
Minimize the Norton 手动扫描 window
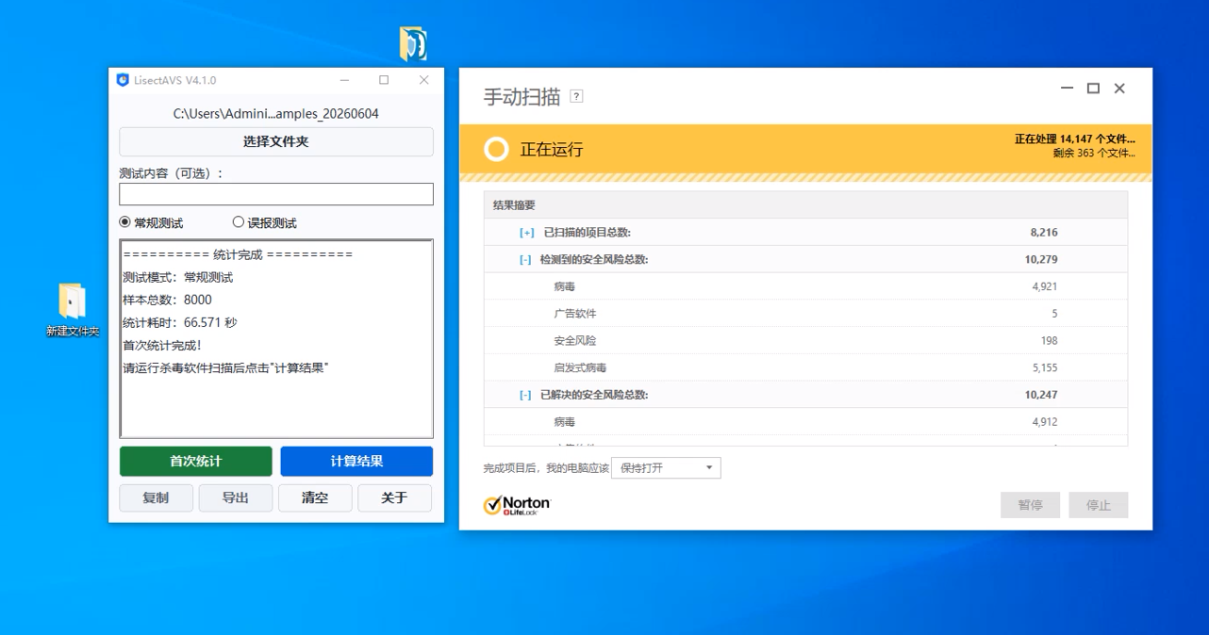pos(1067,88)
